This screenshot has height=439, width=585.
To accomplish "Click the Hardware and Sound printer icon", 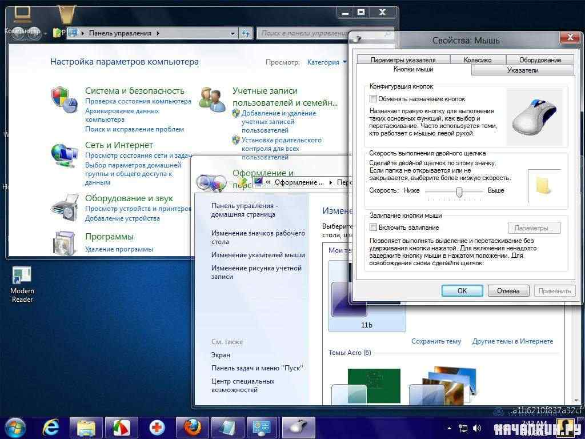I will [65, 208].
